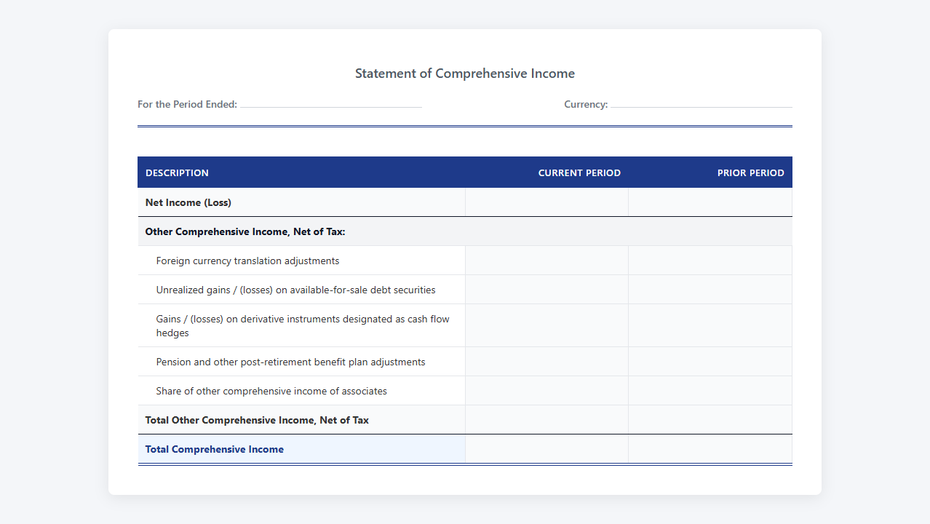
Task: Click cash flow hedges prior period cell
Action: [710, 326]
